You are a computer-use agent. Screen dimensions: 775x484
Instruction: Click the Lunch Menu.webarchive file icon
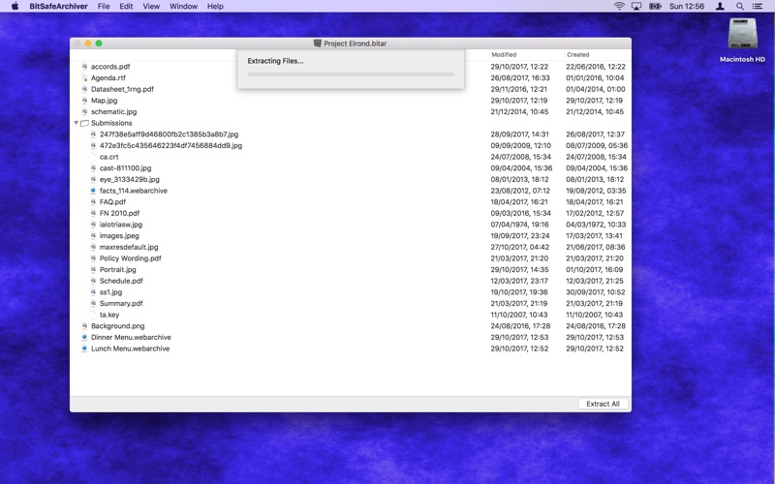[84, 348]
